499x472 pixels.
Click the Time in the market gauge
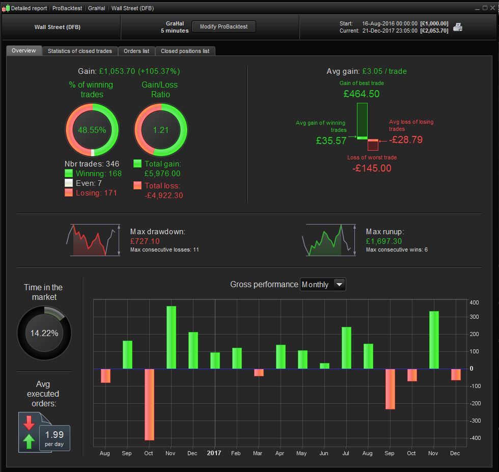tap(44, 333)
